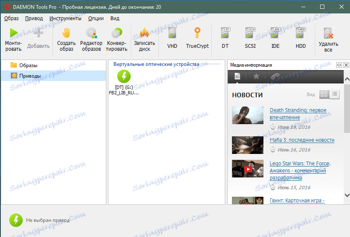
Task: Select the [DT] (G:) virtual drive
Action: point(124,82)
